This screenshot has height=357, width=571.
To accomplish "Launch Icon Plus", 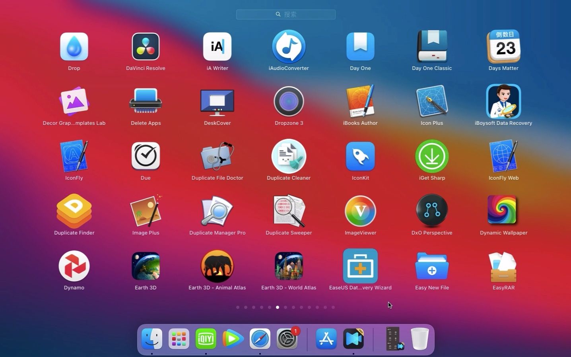I will 432,101.
